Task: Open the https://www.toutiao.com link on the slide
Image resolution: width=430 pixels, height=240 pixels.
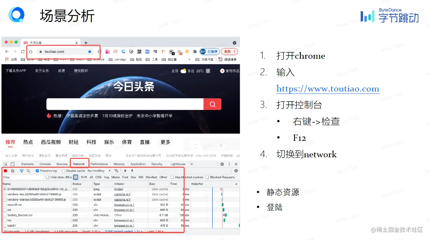Action: pos(328,89)
